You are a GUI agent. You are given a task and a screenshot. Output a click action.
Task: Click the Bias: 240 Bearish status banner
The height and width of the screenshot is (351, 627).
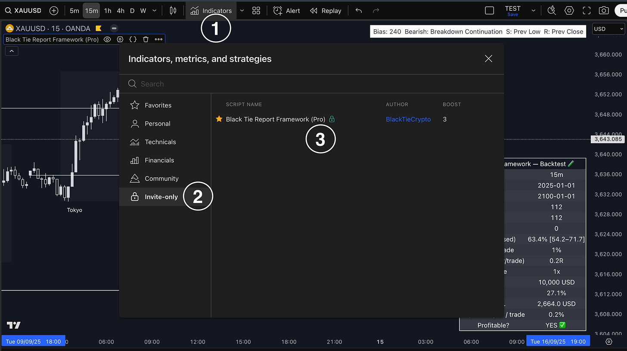tap(478, 31)
